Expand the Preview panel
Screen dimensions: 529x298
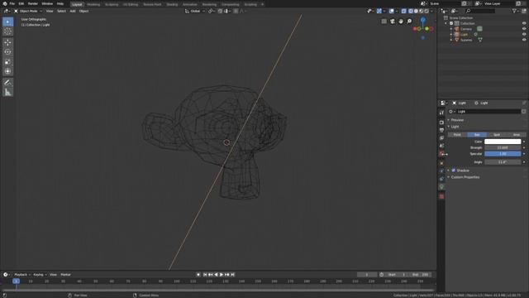457,120
